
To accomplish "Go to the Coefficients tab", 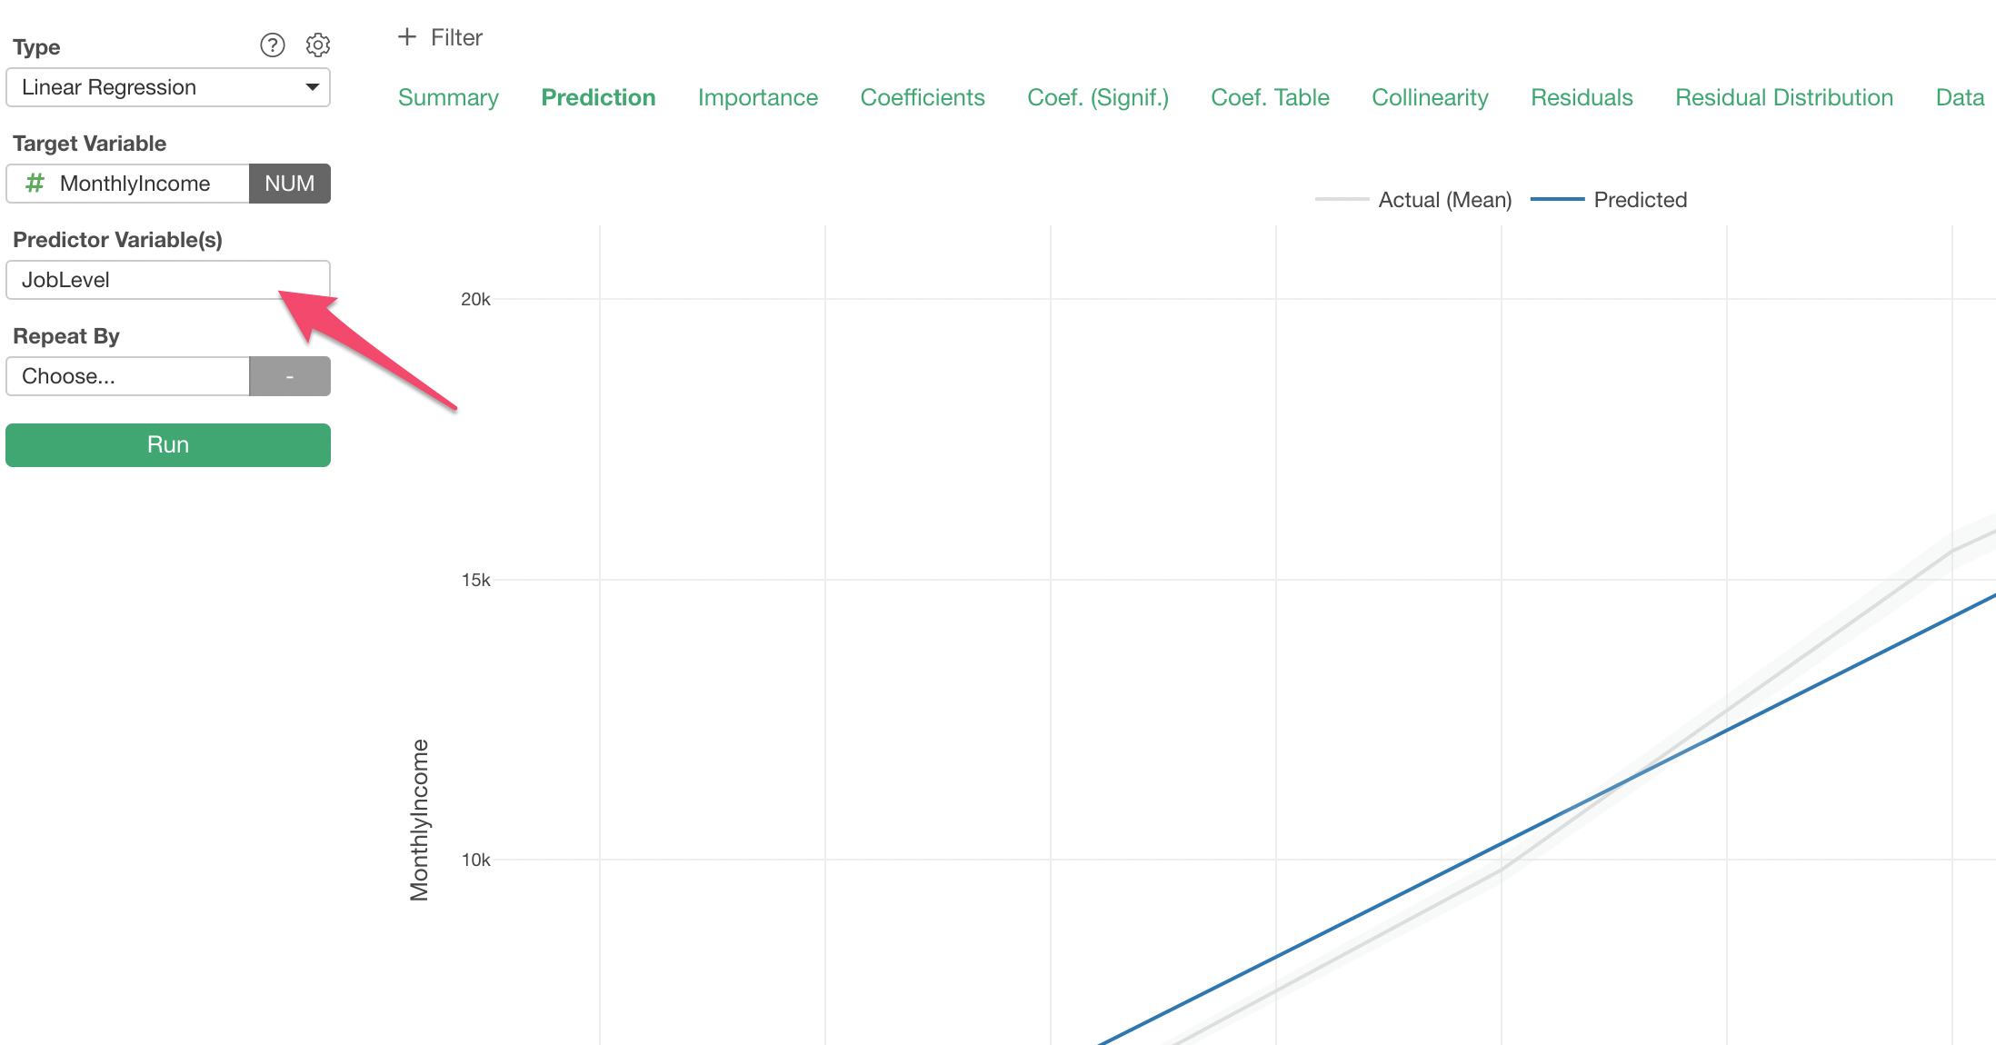I will coord(922,97).
